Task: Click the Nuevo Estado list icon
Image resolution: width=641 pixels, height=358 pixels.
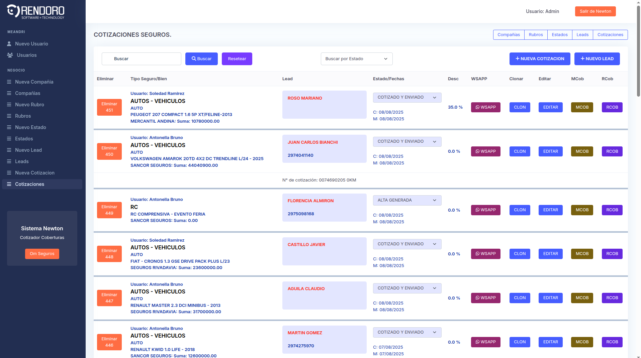Action: click(9, 127)
